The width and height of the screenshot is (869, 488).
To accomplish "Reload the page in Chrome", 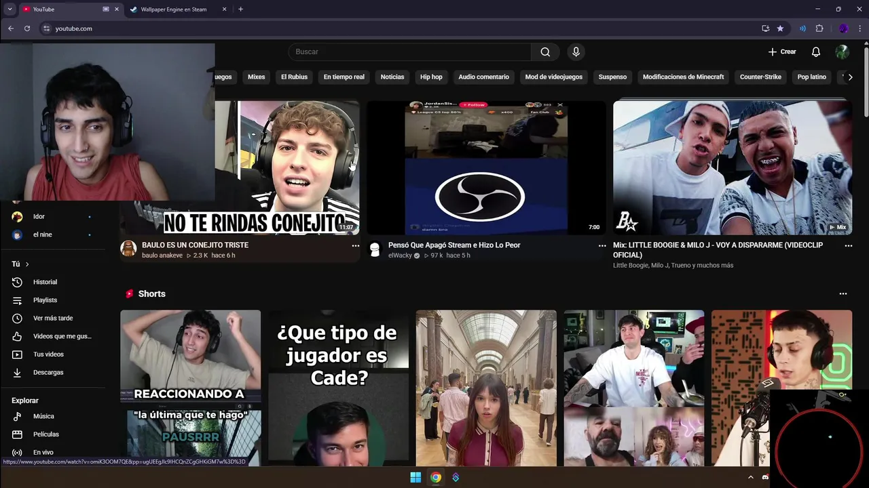I will pos(27,28).
